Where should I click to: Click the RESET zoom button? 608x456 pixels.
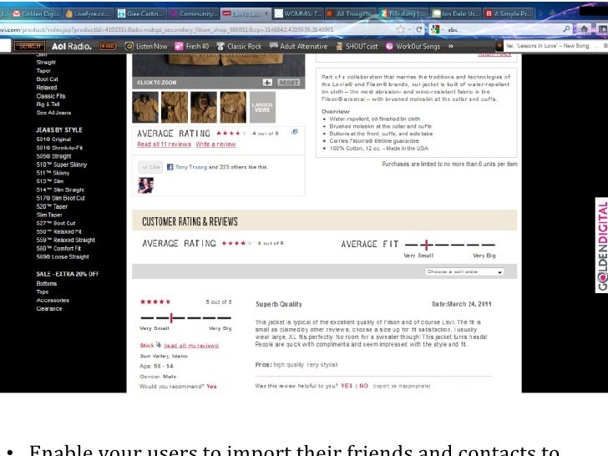[x=289, y=83]
